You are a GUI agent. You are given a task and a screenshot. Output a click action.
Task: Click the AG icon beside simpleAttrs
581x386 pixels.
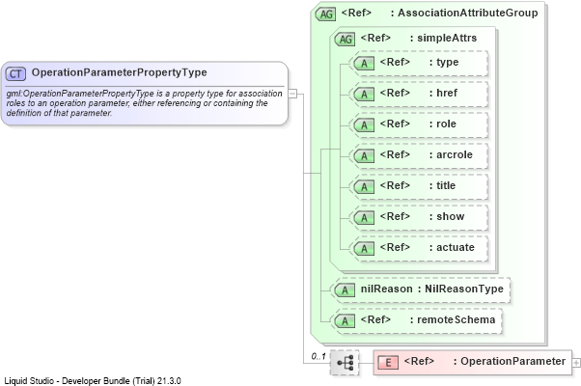tap(345, 39)
